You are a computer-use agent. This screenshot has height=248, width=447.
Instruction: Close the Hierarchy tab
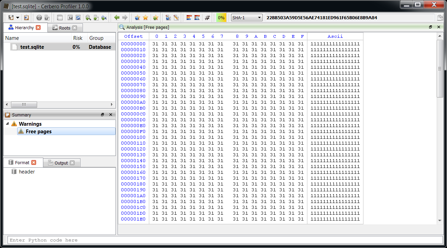point(38,27)
